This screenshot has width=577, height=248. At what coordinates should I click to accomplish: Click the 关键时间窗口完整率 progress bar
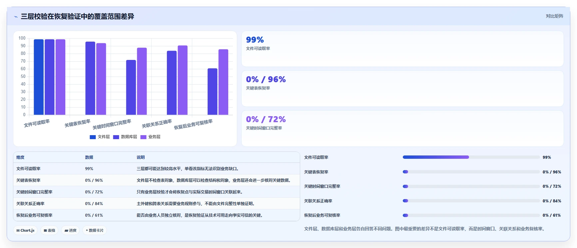(471, 186)
